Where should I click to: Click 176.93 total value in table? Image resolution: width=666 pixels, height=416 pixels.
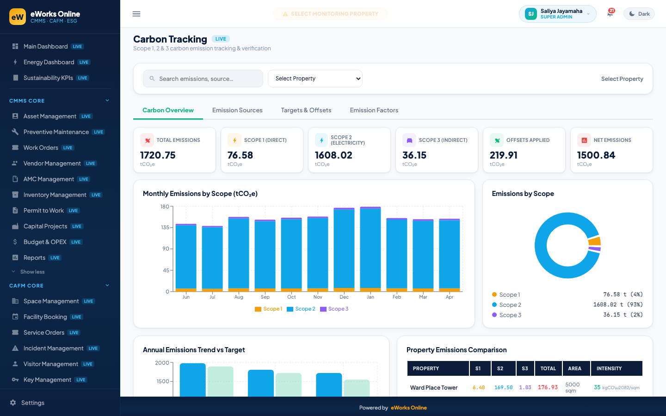pyautogui.click(x=548, y=387)
